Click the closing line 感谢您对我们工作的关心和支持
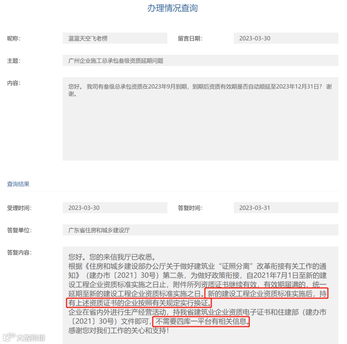This screenshot has height=344, width=347. click(x=119, y=331)
